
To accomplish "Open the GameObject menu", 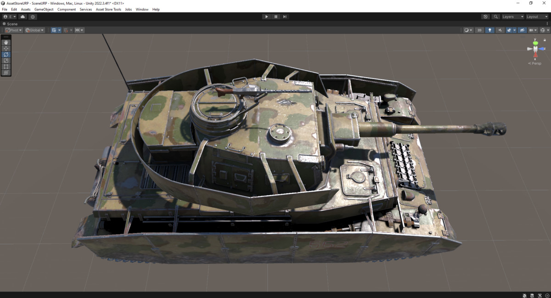I will pyautogui.click(x=43, y=9).
